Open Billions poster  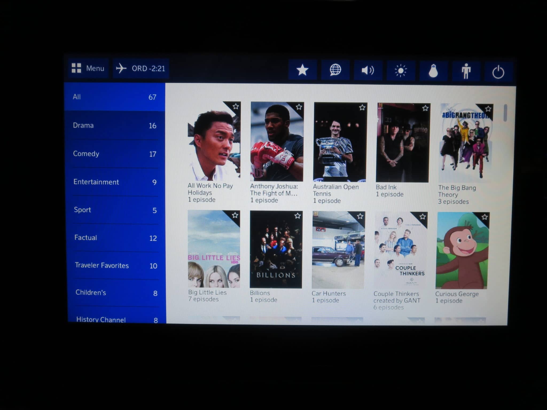coord(276,250)
